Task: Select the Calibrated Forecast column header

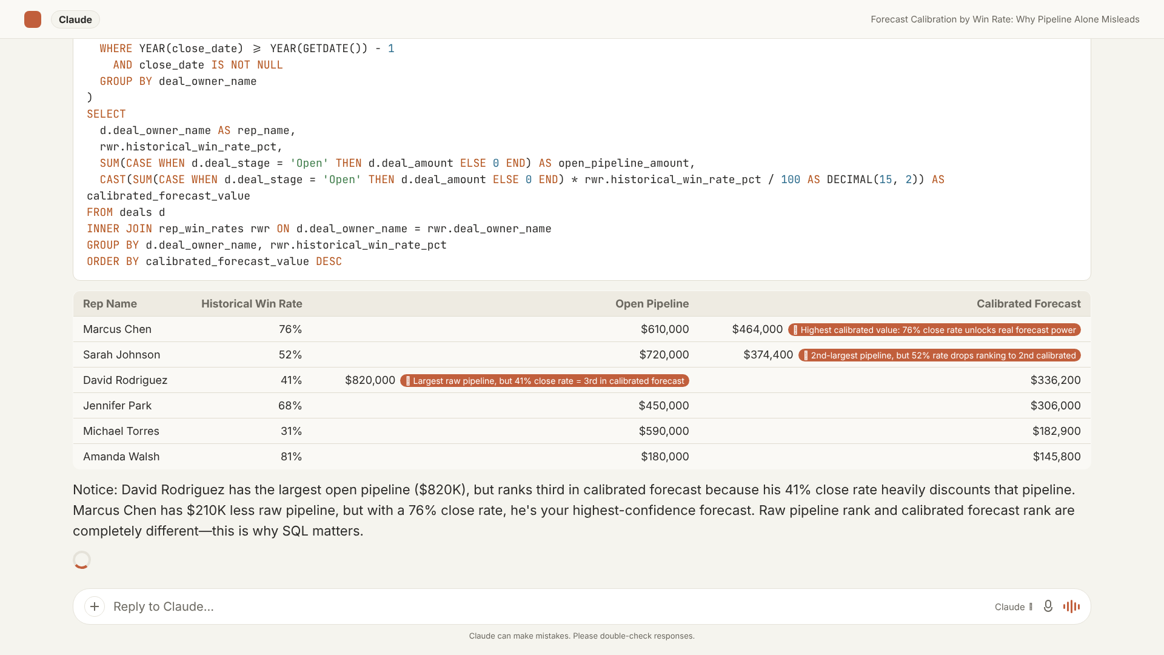Action: tap(1028, 304)
